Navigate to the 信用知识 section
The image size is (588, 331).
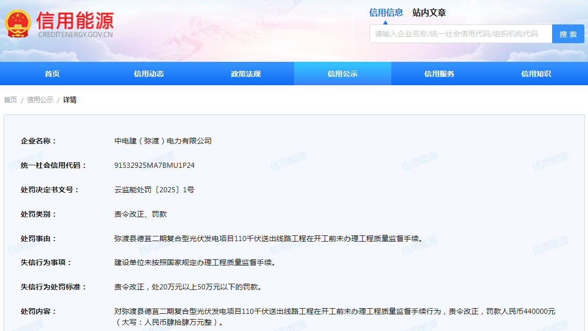(536, 74)
